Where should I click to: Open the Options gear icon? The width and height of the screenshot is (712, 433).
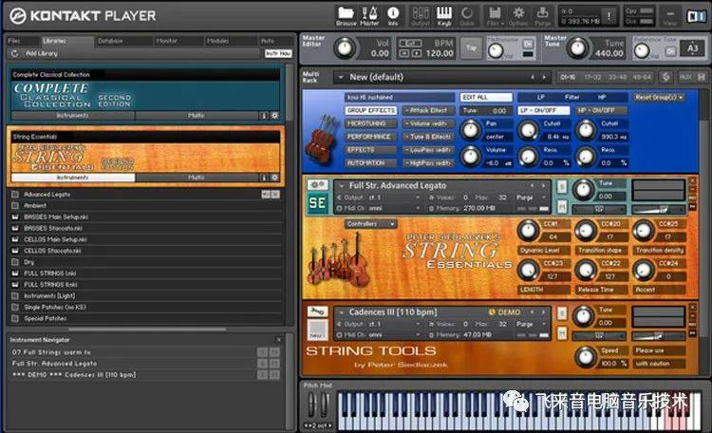[x=518, y=16]
